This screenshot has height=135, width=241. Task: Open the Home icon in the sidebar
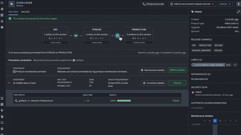[2, 9]
